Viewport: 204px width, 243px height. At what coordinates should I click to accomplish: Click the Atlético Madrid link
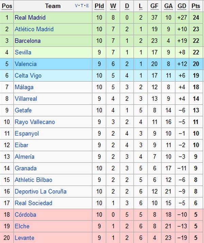34,29
